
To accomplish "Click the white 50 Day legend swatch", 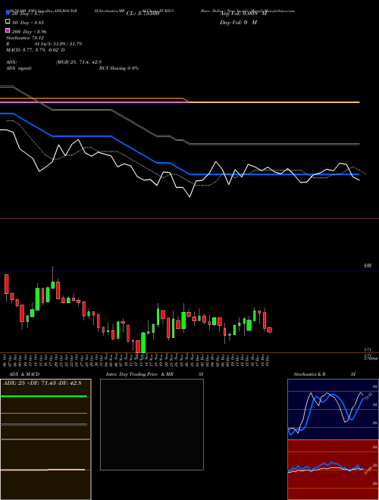I will (x=8, y=22).
